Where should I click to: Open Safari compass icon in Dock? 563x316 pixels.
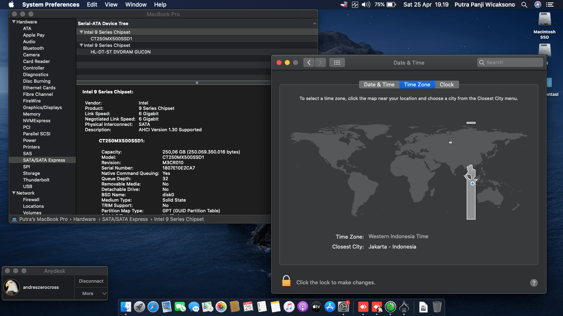[x=153, y=307]
